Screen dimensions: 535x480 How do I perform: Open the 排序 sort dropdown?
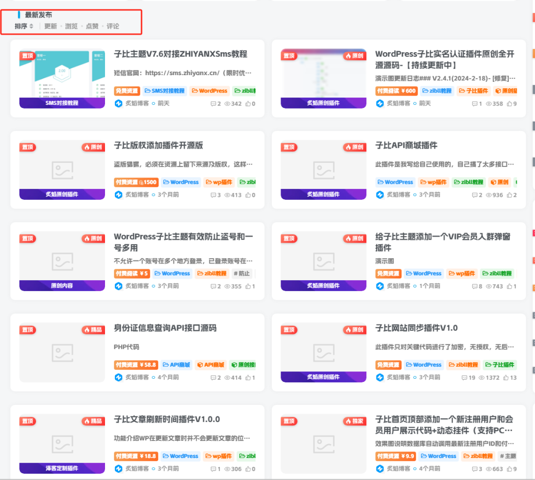(x=24, y=26)
